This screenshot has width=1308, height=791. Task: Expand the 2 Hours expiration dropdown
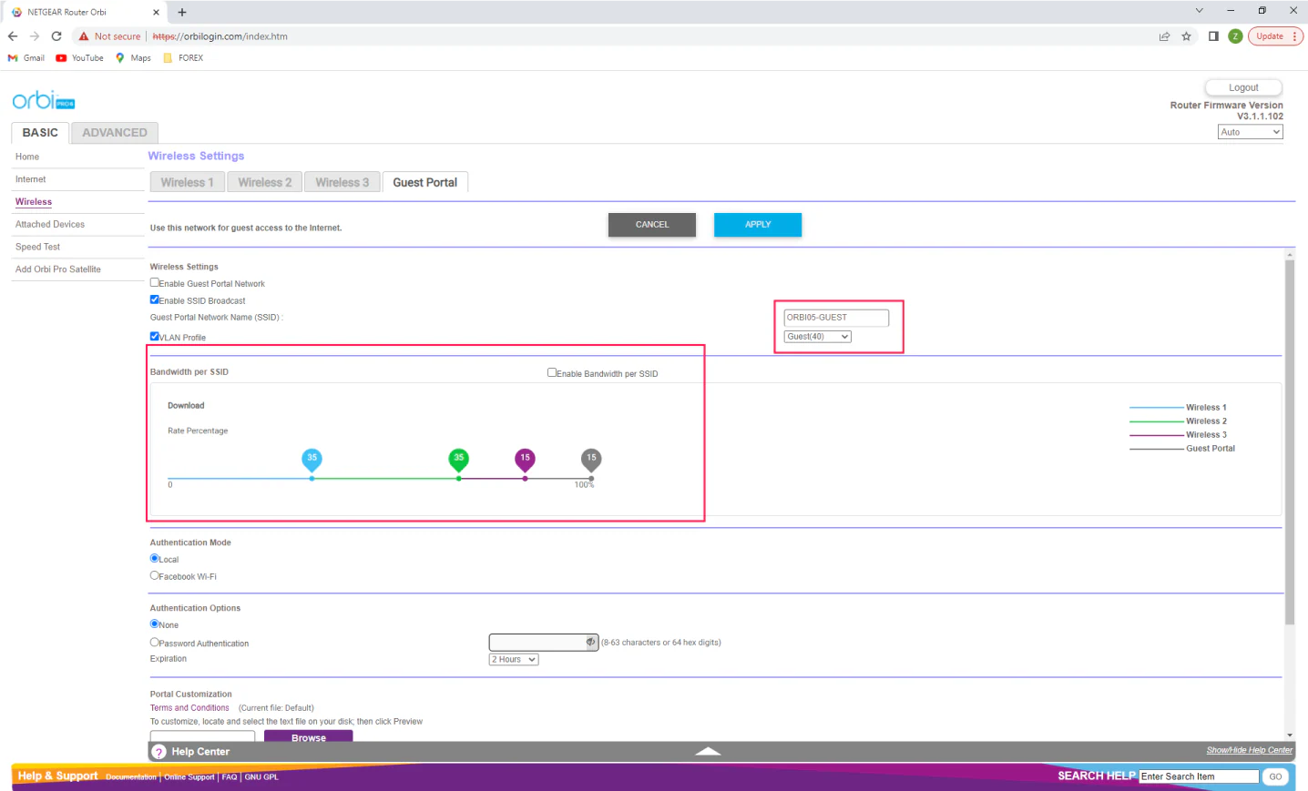coord(514,659)
